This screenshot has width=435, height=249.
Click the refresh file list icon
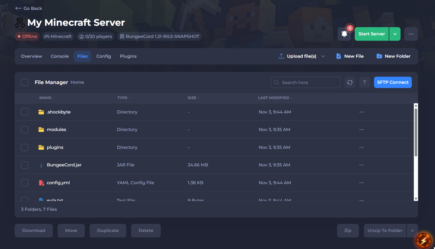point(350,82)
